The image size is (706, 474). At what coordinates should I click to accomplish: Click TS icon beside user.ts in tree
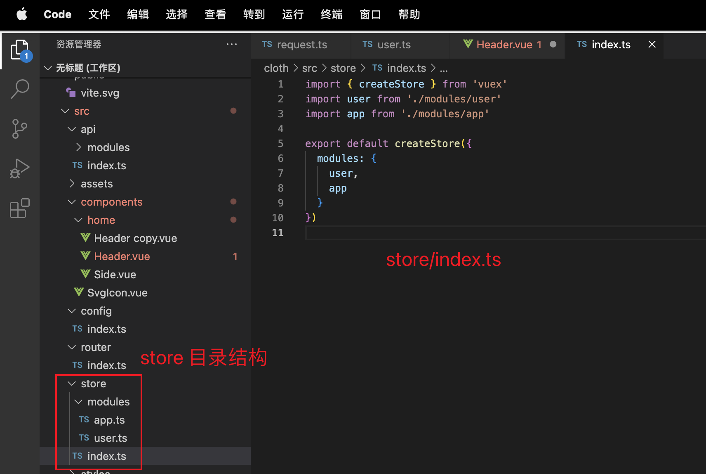pyautogui.click(x=84, y=438)
